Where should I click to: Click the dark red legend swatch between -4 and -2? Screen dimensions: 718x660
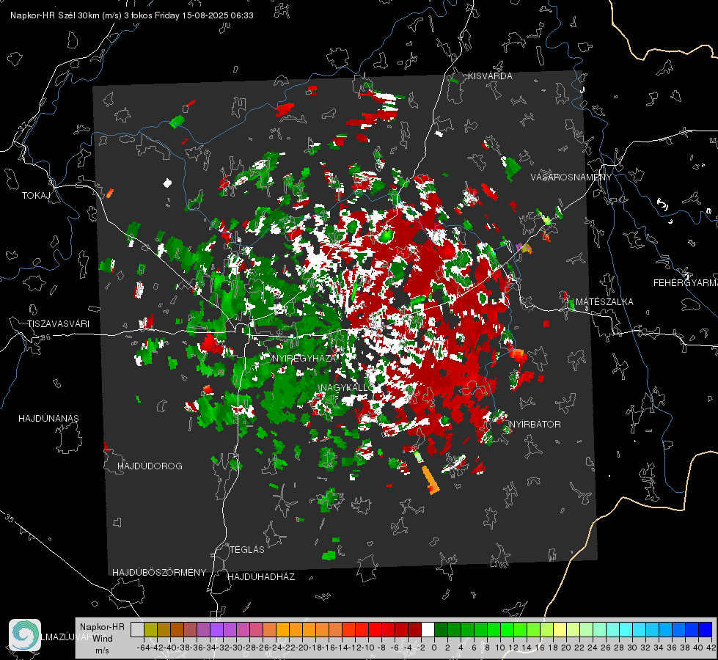point(415,630)
